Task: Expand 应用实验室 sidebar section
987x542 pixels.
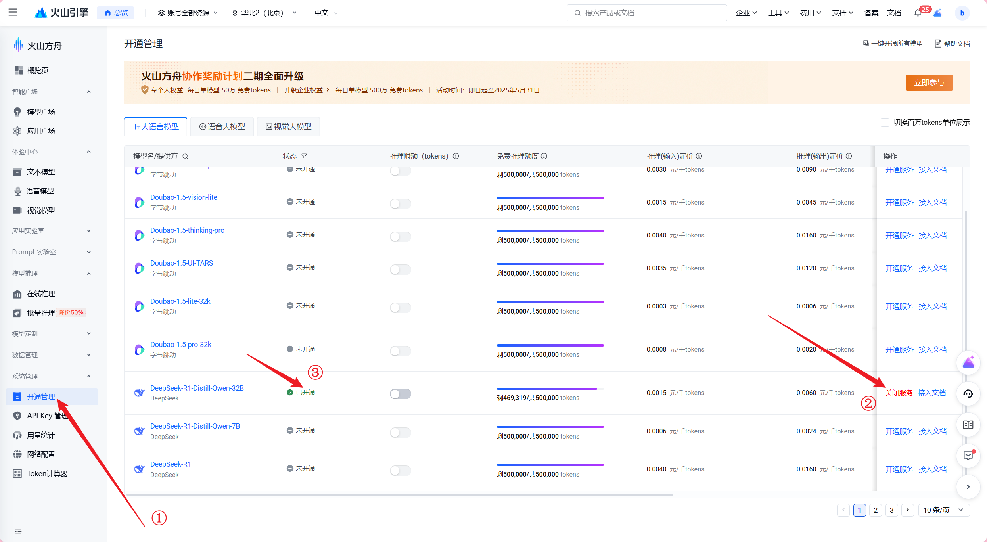Action: pos(52,231)
